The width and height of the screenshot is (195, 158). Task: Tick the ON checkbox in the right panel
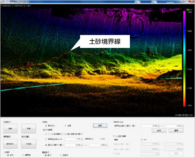[142, 140]
